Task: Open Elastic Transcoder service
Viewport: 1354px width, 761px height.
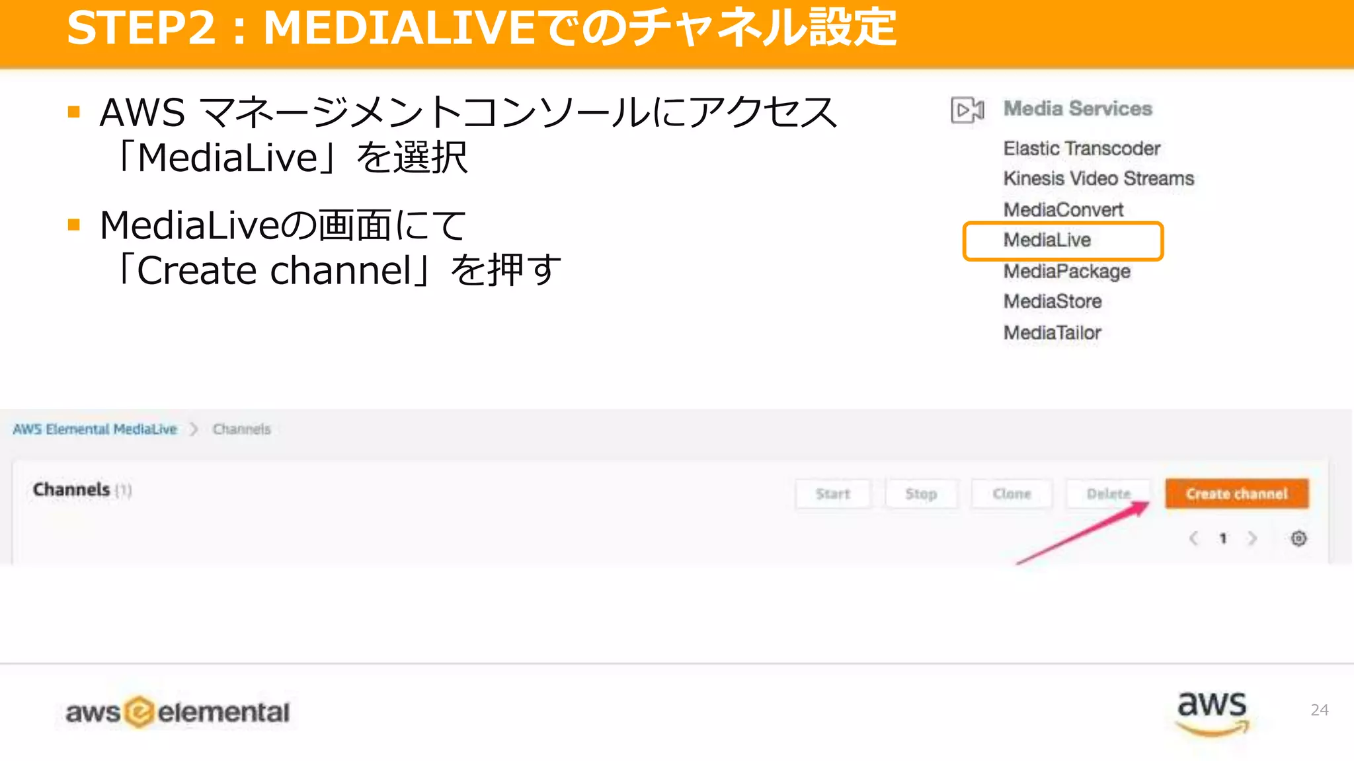Action: tap(1082, 149)
